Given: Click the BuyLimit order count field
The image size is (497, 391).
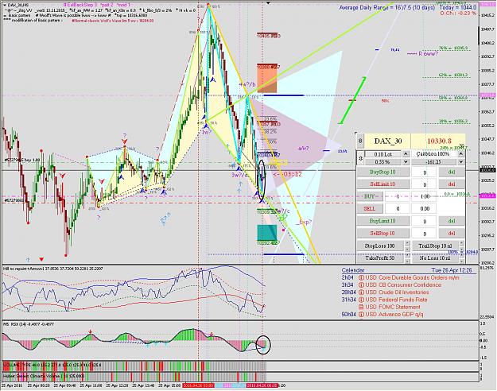Looking at the screenshot, I should [x=425, y=221].
